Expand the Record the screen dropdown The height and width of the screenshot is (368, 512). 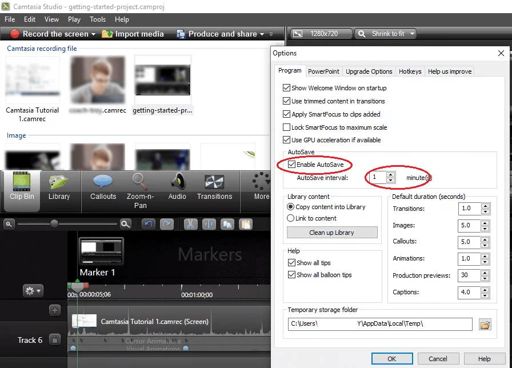click(x=93, y=34)
